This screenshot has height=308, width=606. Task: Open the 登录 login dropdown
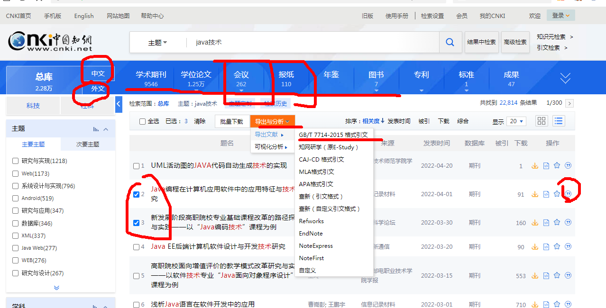(x=561, y=16)
